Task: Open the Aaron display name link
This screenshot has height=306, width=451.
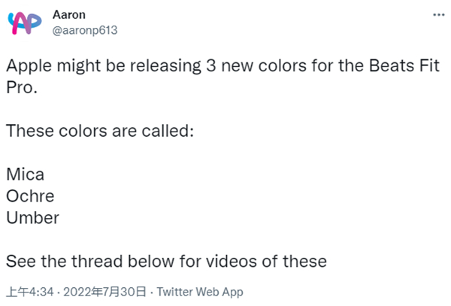Action: [x=68, y=14]
